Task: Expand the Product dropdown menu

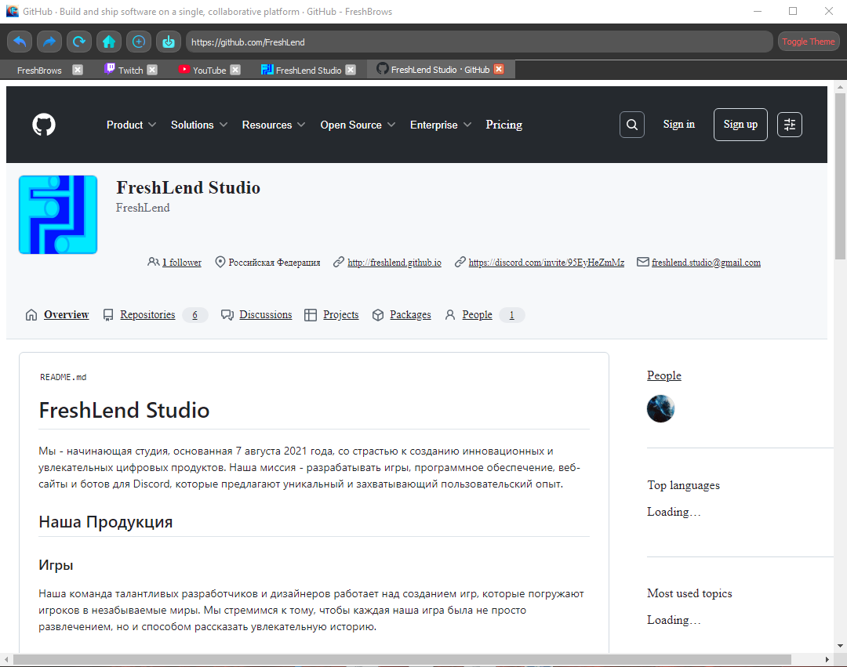Action: tap(131, 125)
